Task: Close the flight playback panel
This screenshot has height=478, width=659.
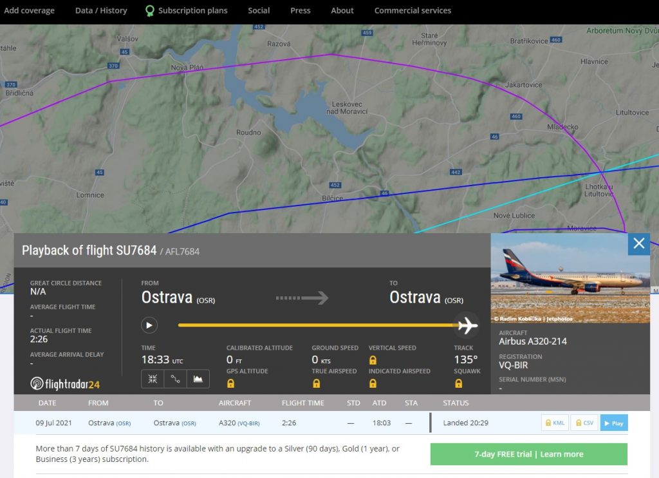Action: click(639, 244)
